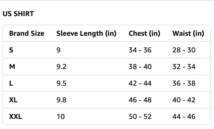Click sleeve length value 9.2

(x=61, y=67)
